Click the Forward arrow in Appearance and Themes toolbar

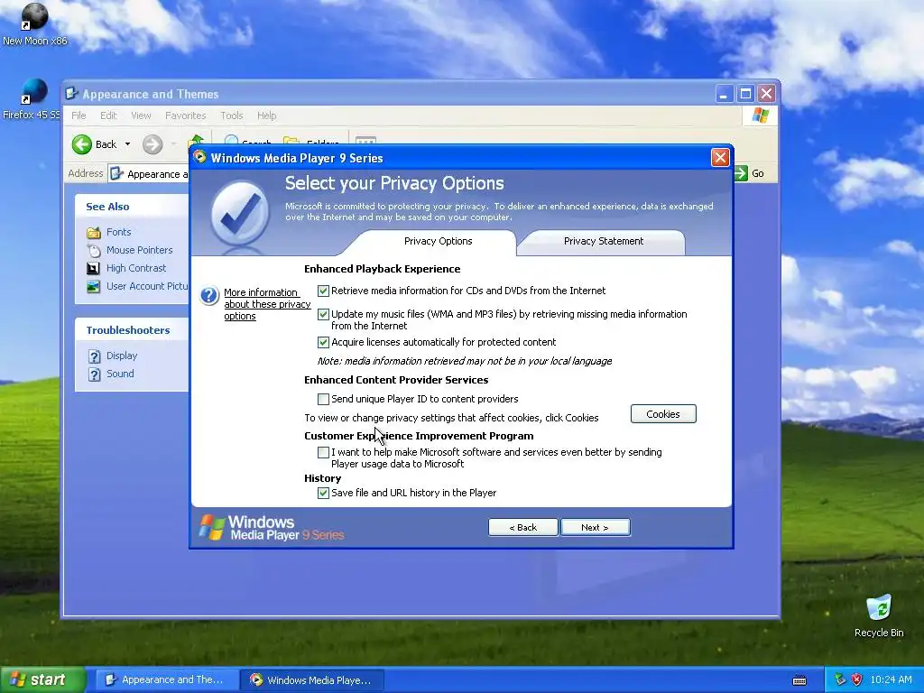coord(152,144)
